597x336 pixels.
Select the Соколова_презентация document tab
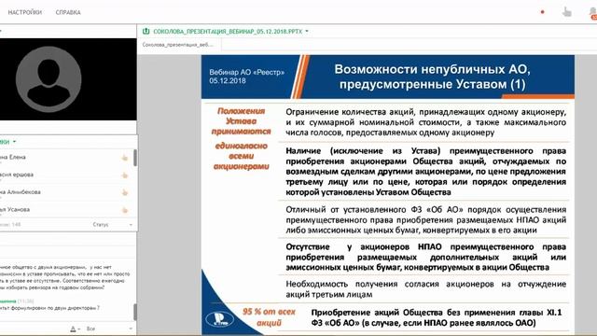(x=178, y=45)
